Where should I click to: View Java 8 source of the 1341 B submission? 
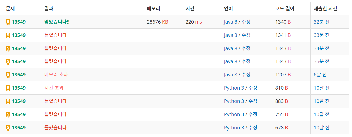[230, 35]
